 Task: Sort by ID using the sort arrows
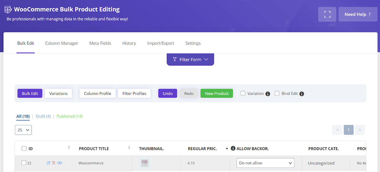(x=69, y=148)
